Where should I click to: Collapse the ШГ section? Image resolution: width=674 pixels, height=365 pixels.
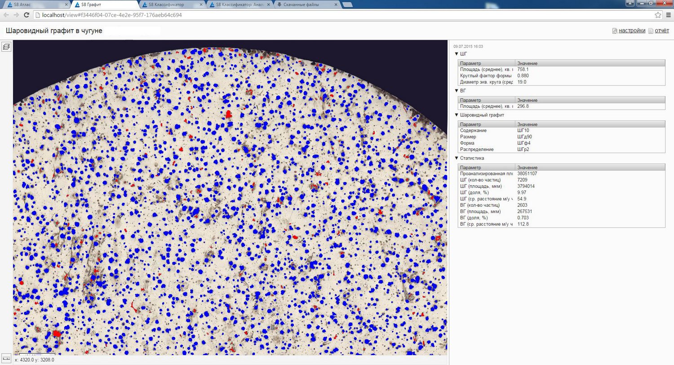coord(457,54)
